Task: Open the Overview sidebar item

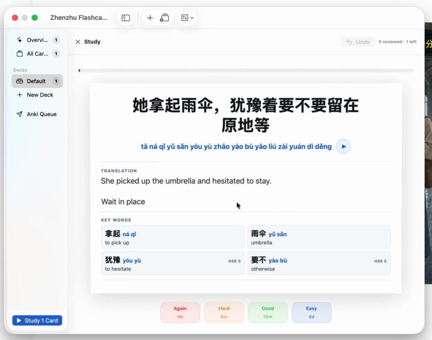Action: tap(37, 40)
